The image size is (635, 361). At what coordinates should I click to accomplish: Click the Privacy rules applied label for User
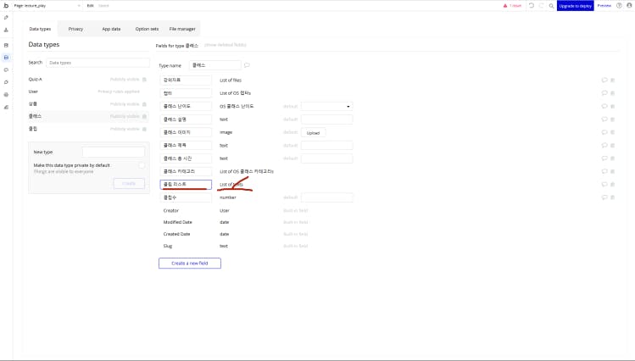119,92
